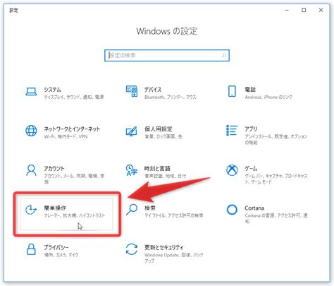Open the Cortana circle icon
The width and height of the screenshot is (334, 286).
(232, 210)
